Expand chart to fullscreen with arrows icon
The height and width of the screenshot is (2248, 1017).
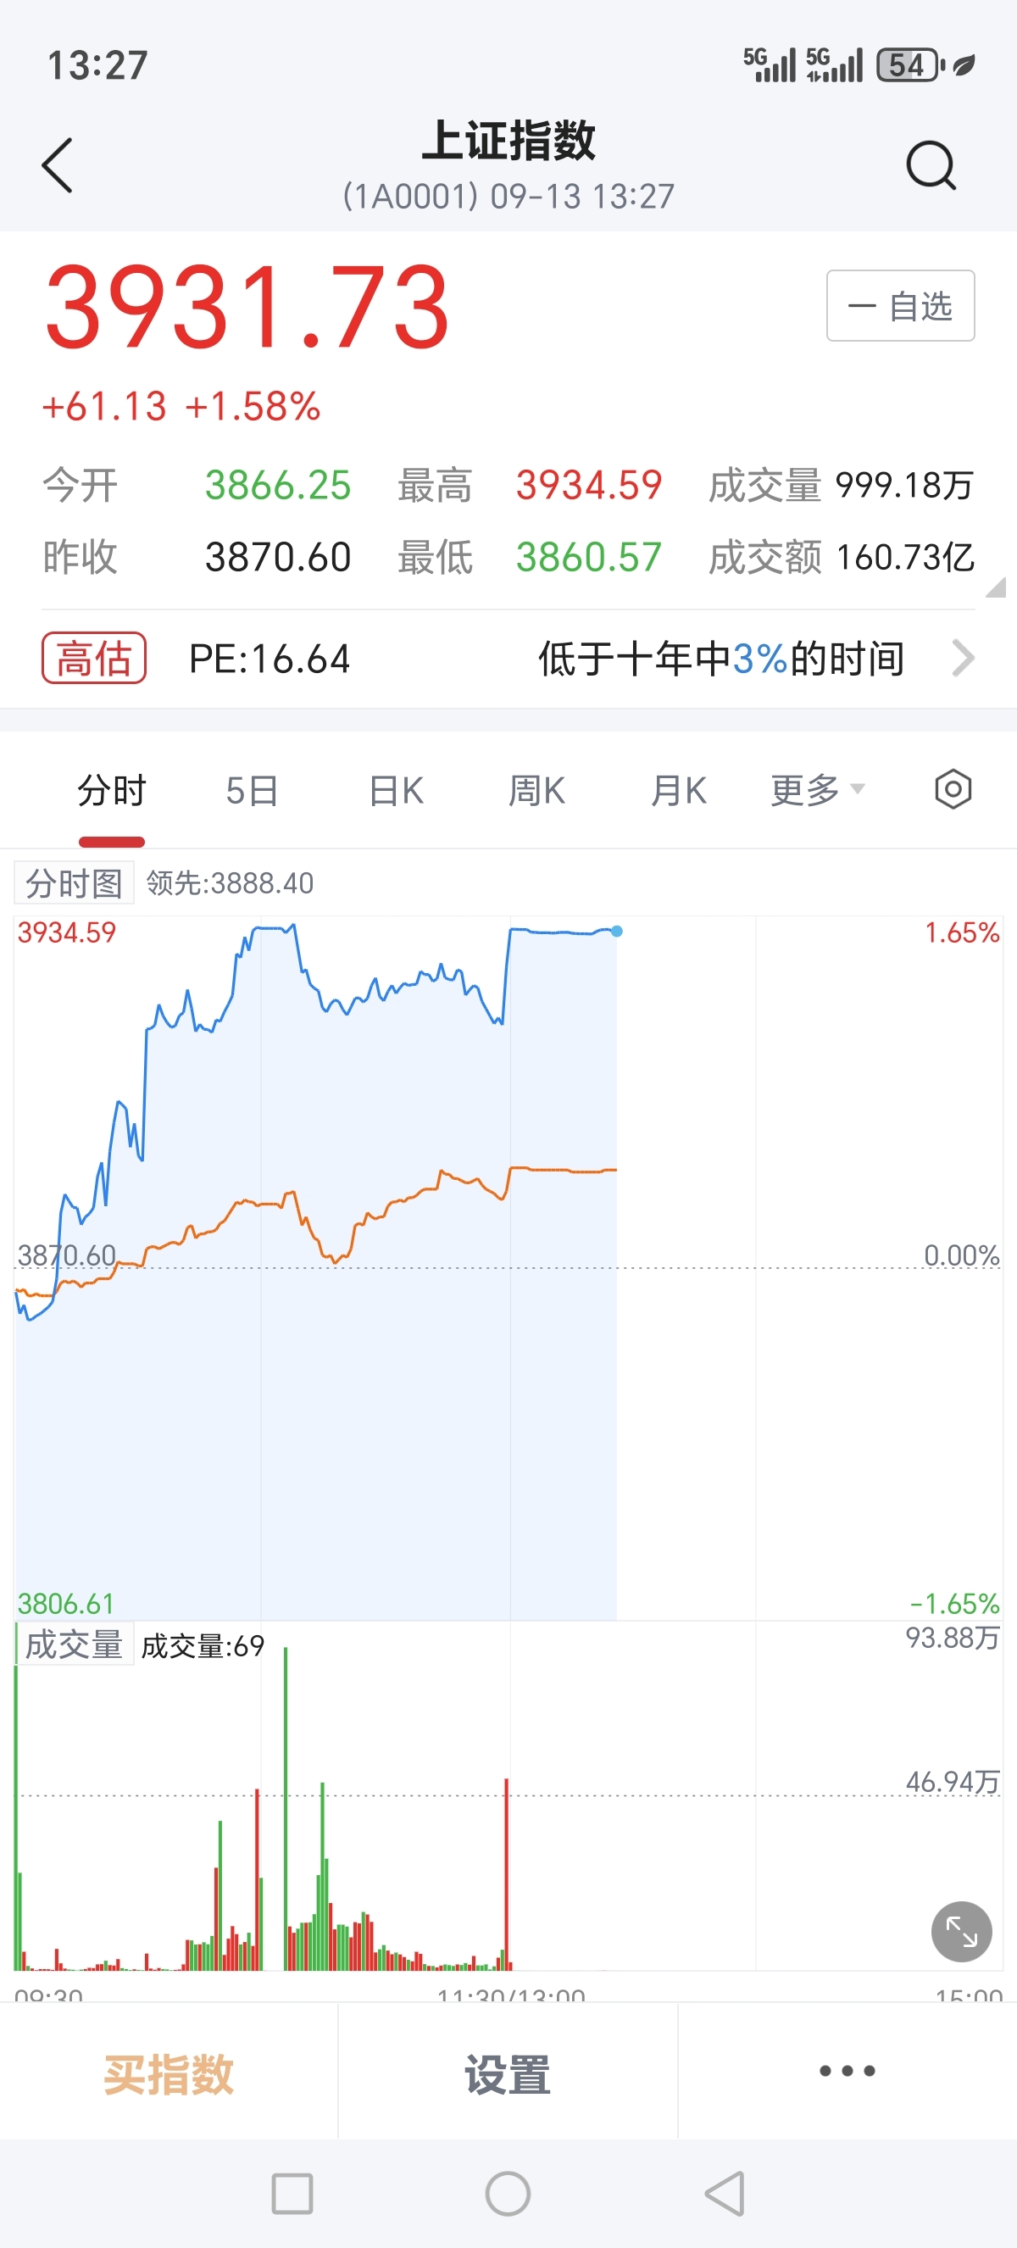pyautogui.click(x=961, y=1931)
